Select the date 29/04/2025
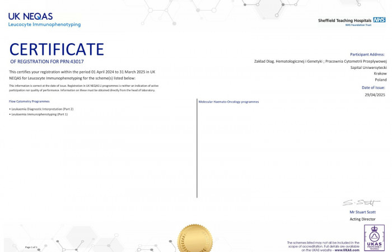 pos(375,95)
